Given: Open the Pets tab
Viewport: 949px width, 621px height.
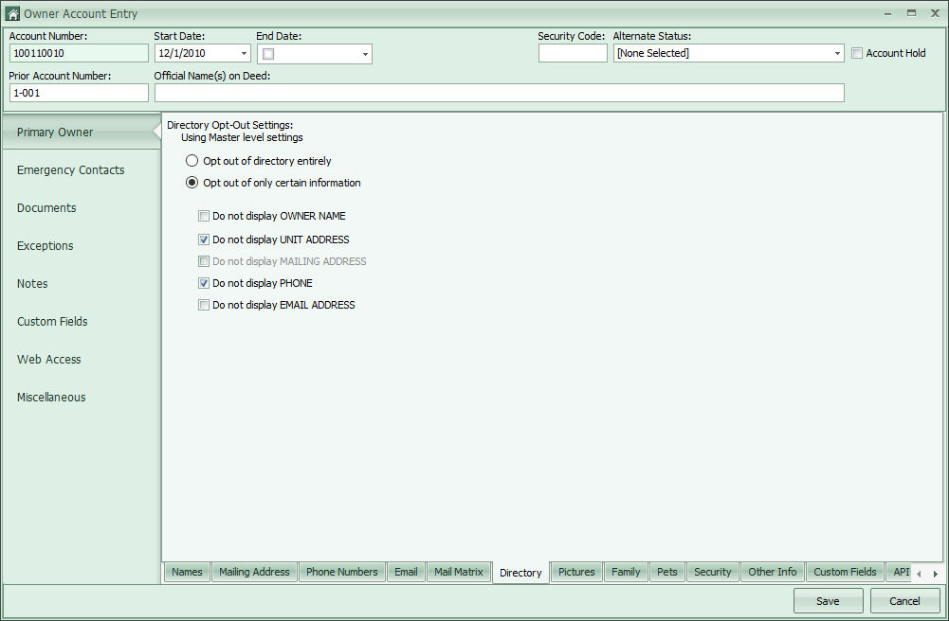Looking at the screenshot, I should 667,572.
